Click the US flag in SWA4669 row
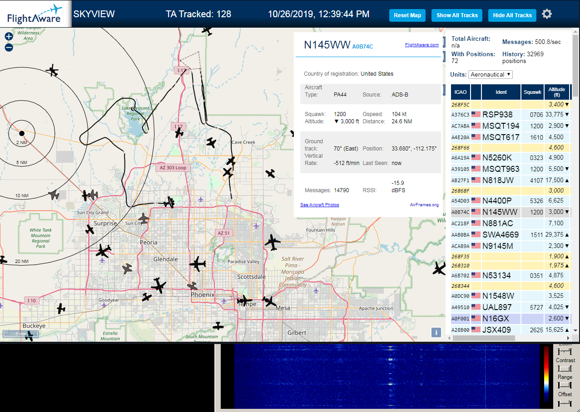The image size is (580, 412). click(476, 234)
